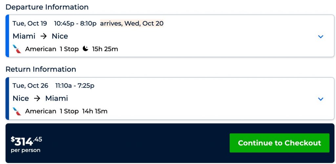The image size is (336, 164).
Task: Click the Departure Information heading
Action: click(x=47, y=7)
